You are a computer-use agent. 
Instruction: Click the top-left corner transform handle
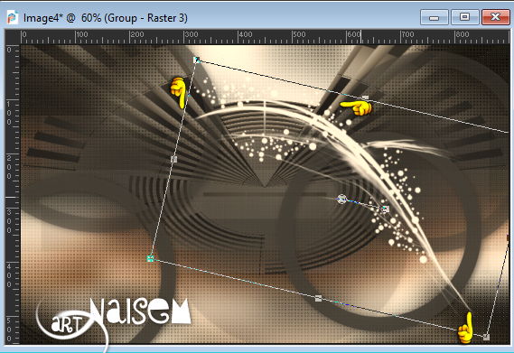[196, 60]
